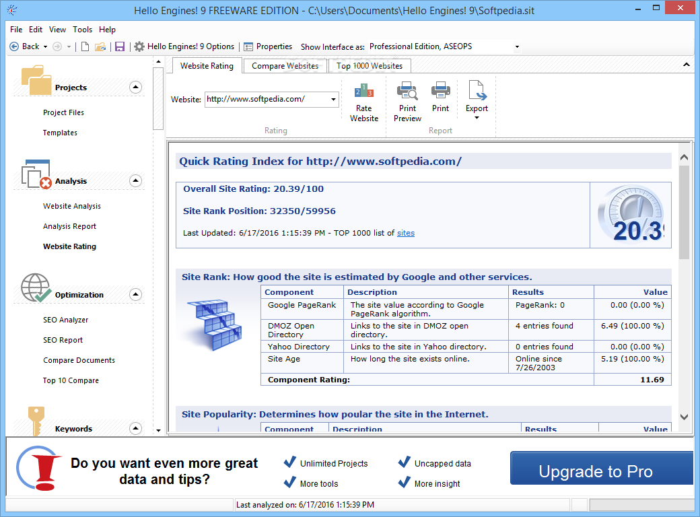Open the Edit menu
Screen dimensions: 700x517
point(36,30)
